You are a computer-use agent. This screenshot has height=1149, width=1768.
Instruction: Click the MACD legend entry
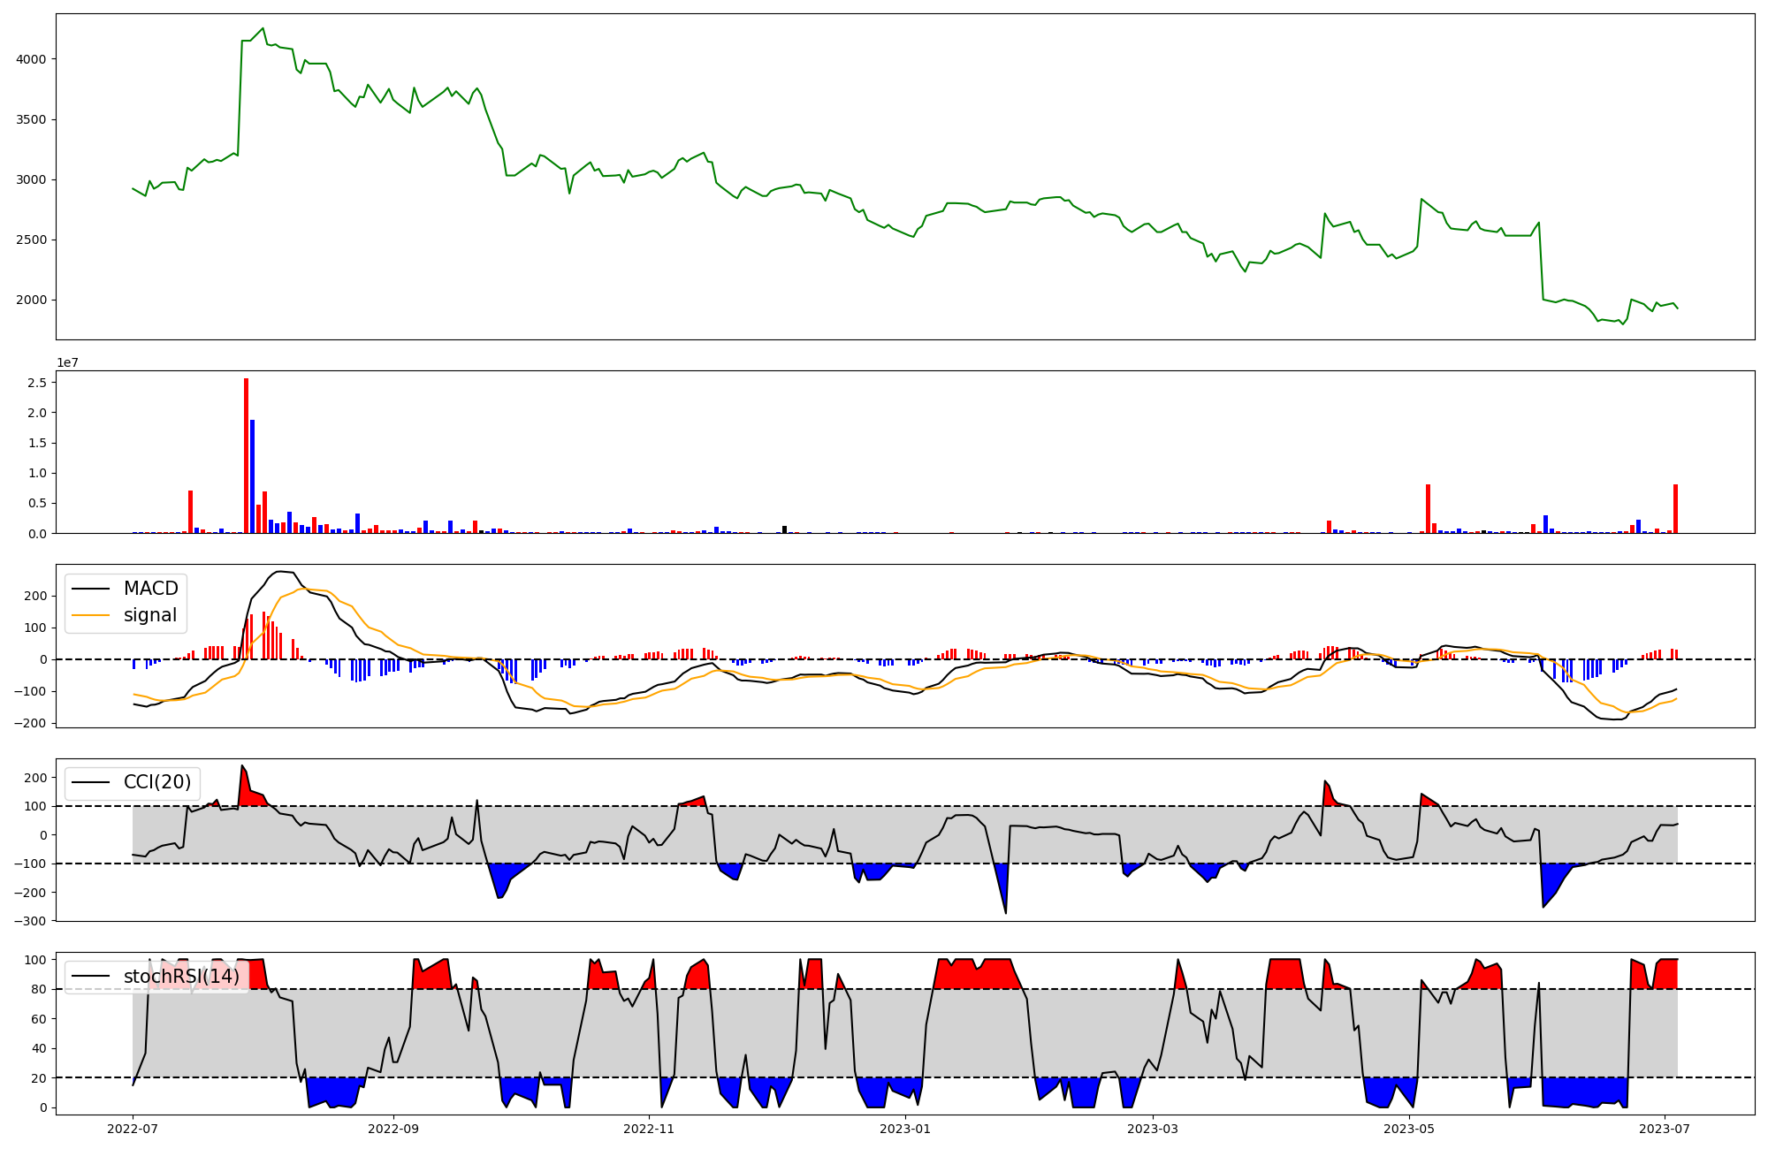tap(150, 589)
